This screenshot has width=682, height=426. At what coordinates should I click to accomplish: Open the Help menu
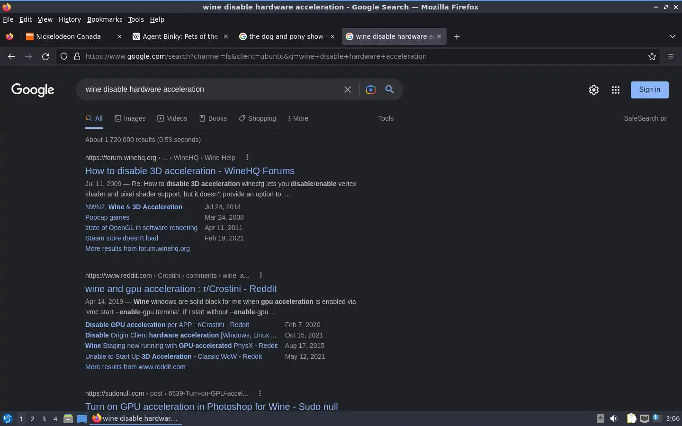click(x=157, y=19)
